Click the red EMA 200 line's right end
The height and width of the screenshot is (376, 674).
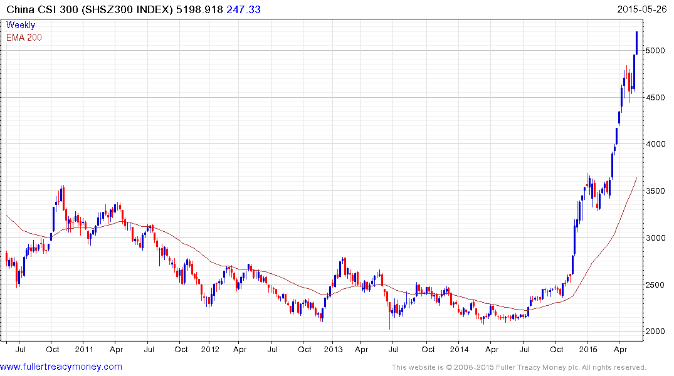[x=636, y=179]
